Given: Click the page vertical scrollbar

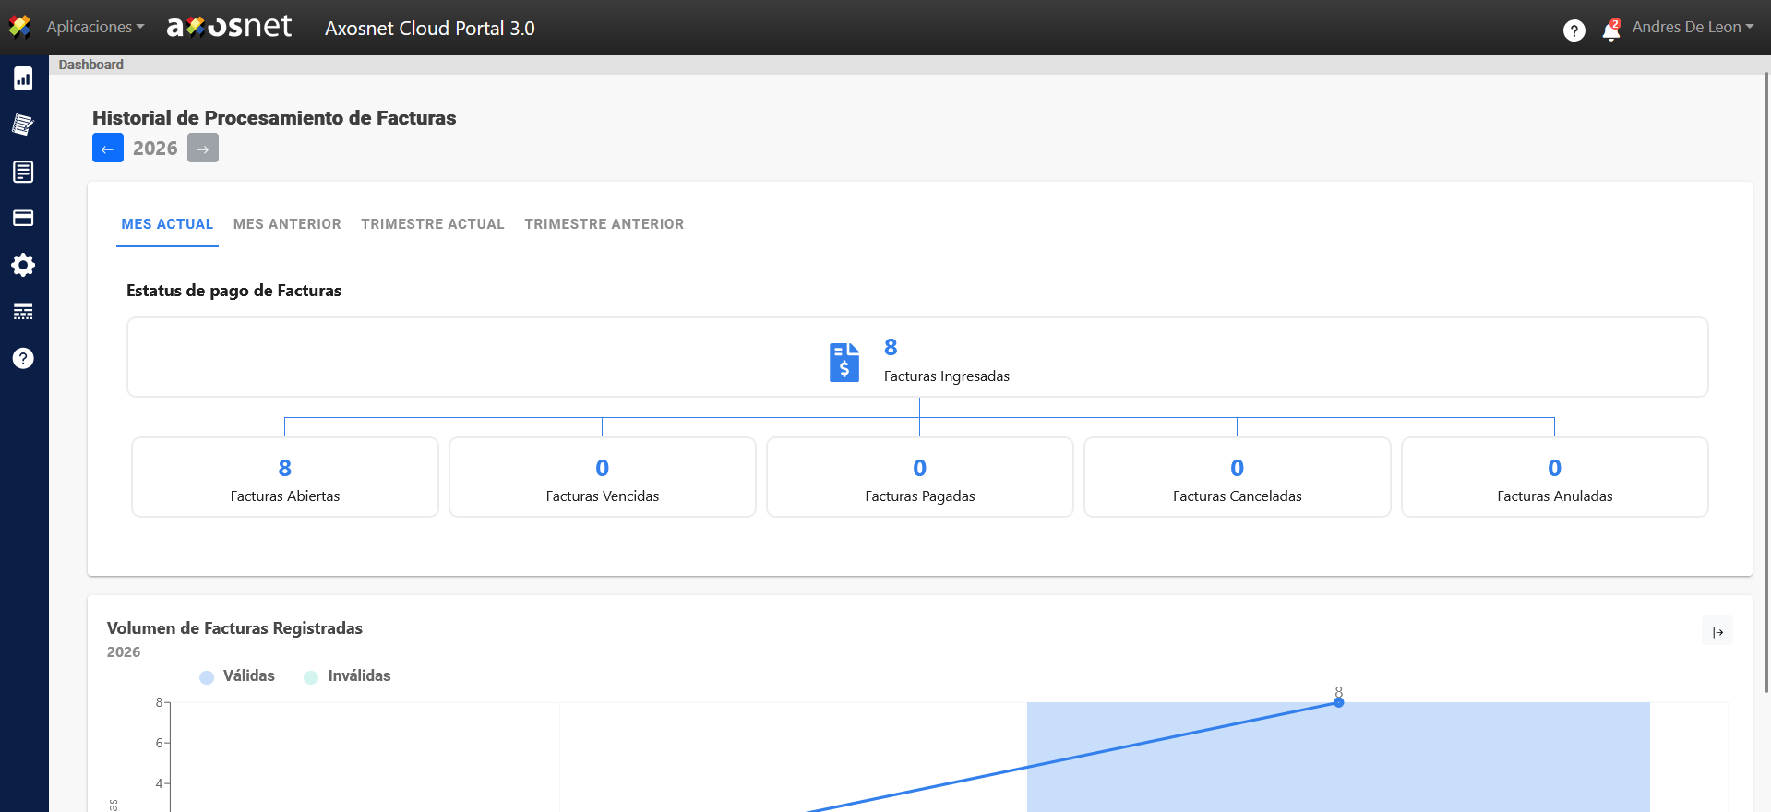Looking at the screenshot, I should point(1766,369).
